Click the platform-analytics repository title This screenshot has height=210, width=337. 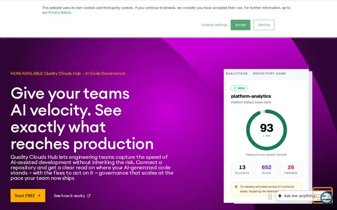pyautogui.click(x=251, y=96)
